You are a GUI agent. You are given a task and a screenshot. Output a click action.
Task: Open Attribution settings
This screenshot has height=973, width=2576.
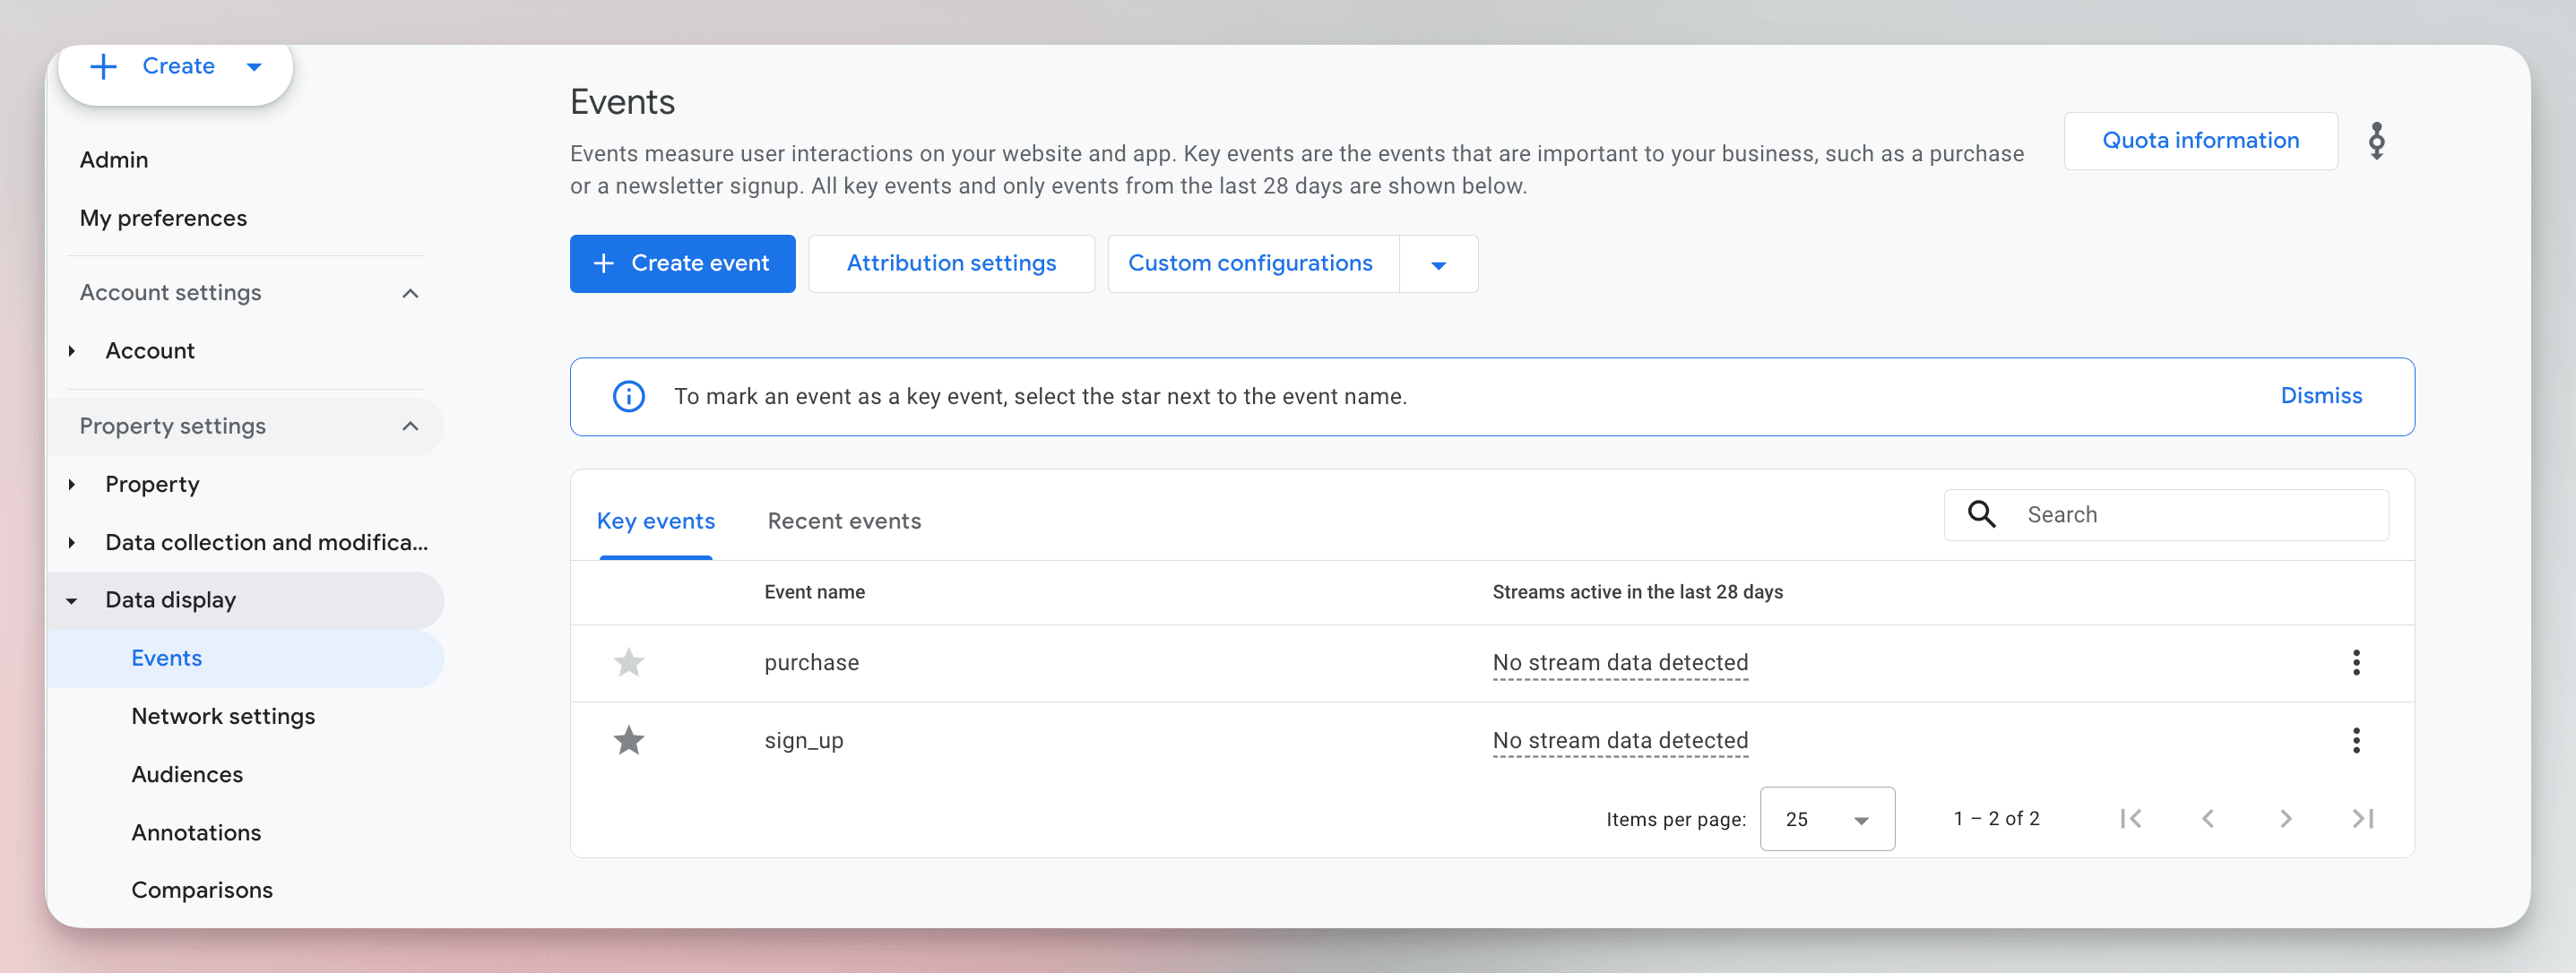[x=951, y=263]
